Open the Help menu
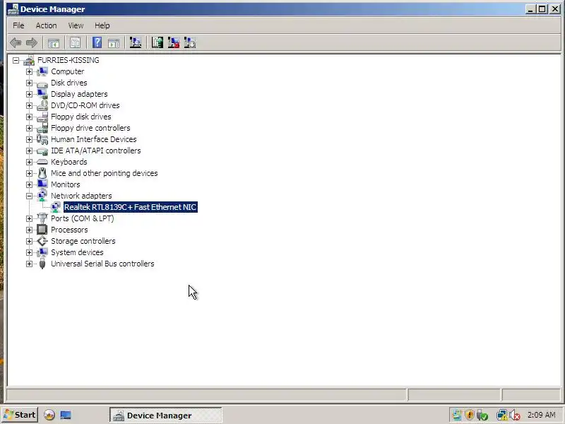Image resolution: width=565 pixels, height=424 pixels. [x=102, y=25]
